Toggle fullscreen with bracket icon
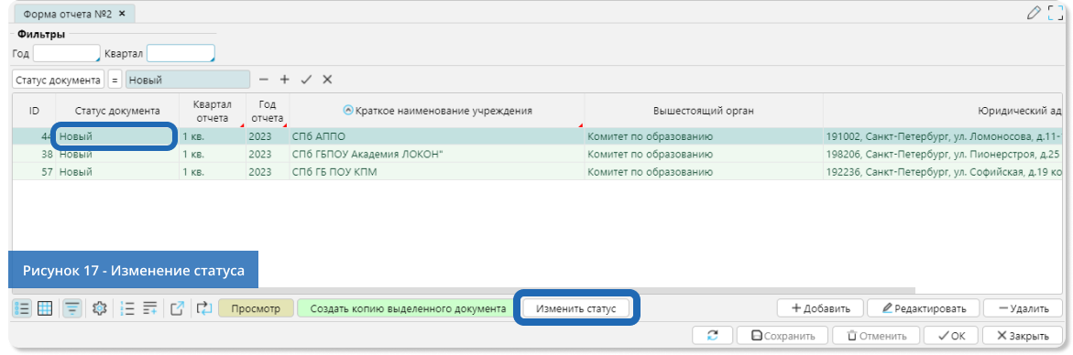 [1057, 12]
